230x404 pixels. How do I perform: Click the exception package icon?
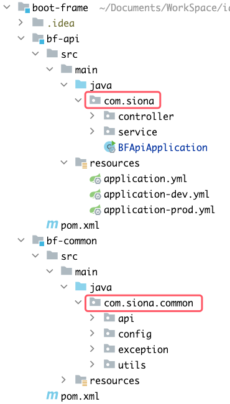tap(109, 349)
